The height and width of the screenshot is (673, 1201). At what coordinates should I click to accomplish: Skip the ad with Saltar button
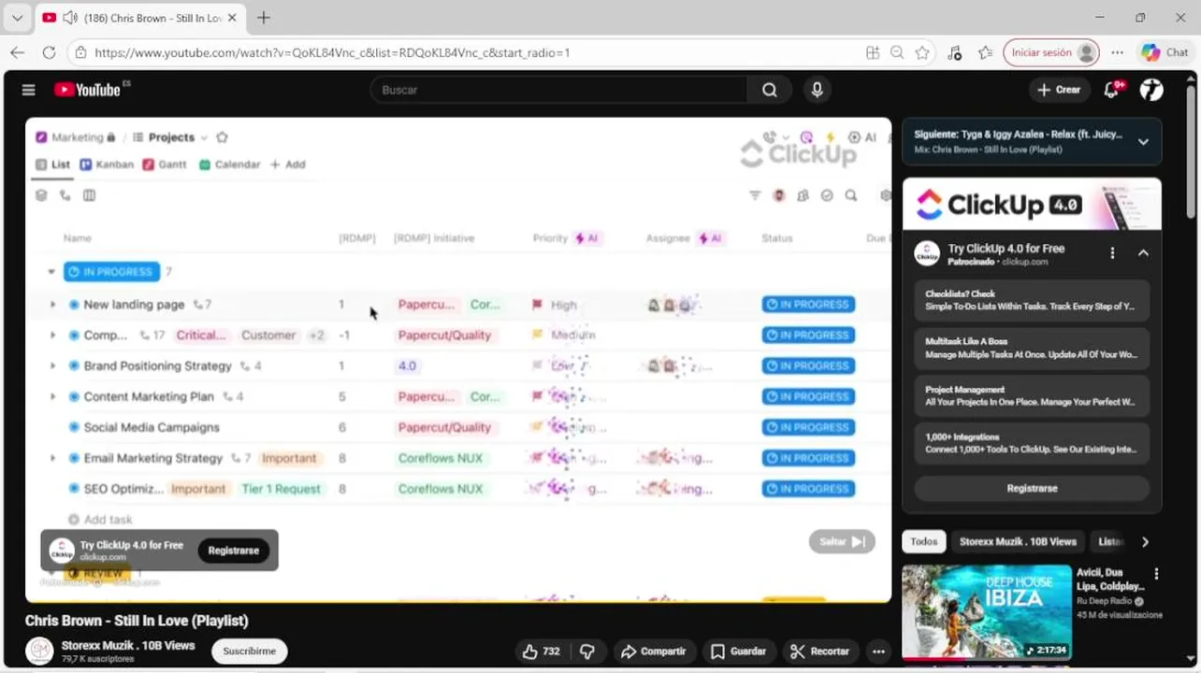tap(842, 541)
